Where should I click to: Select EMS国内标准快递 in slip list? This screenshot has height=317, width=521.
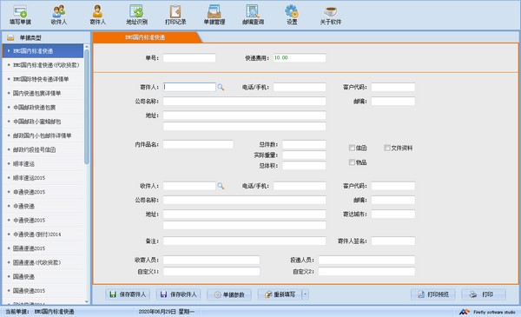[x=43, y=51]
